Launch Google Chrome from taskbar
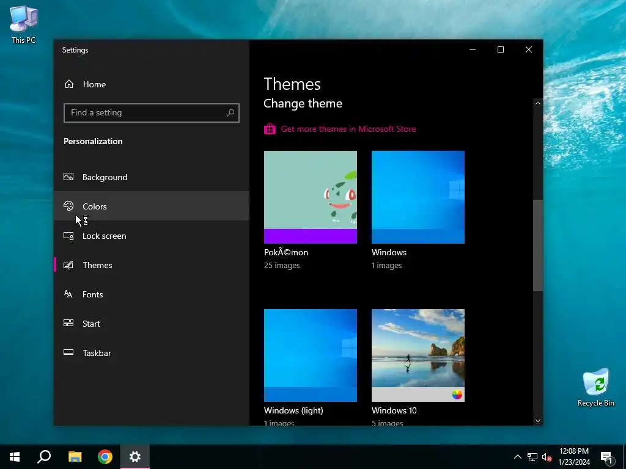This screenshot has height=469, width=626. (105, 457)
